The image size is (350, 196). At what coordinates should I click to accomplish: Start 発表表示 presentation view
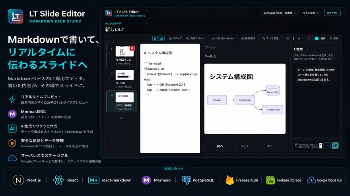click(248, 38)
